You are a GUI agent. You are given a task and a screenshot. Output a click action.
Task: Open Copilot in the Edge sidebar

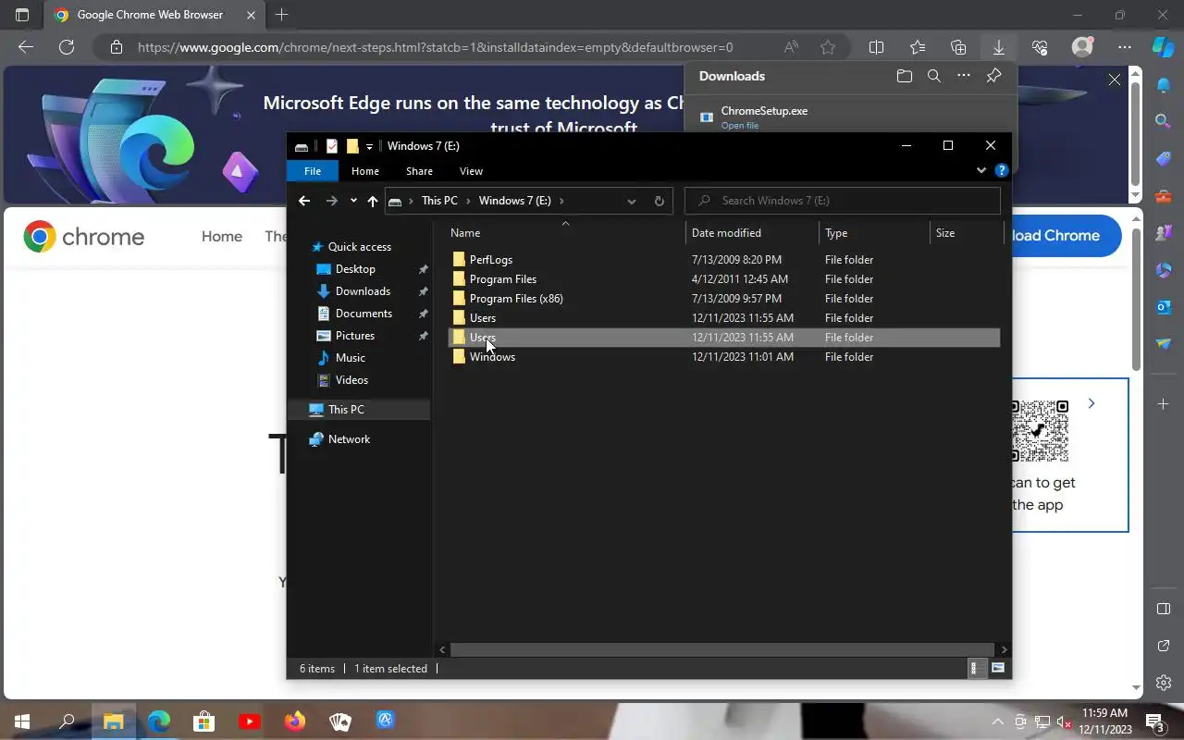pyautogui.click(x=1164, y=47)
